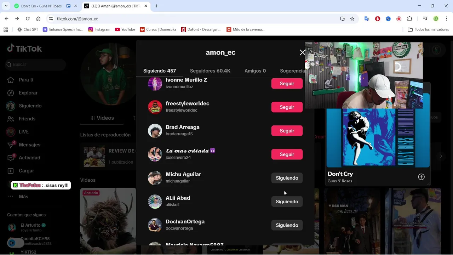The width and height of the screenshot is (453, 255).
Task: Open the Extensions puzzle icon
Action: coord(409,19)
